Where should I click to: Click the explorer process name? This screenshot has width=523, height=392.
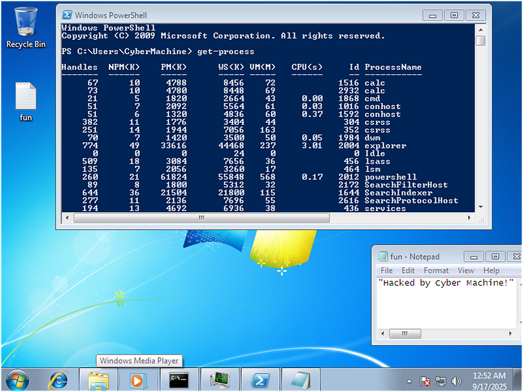click(385, 146)
